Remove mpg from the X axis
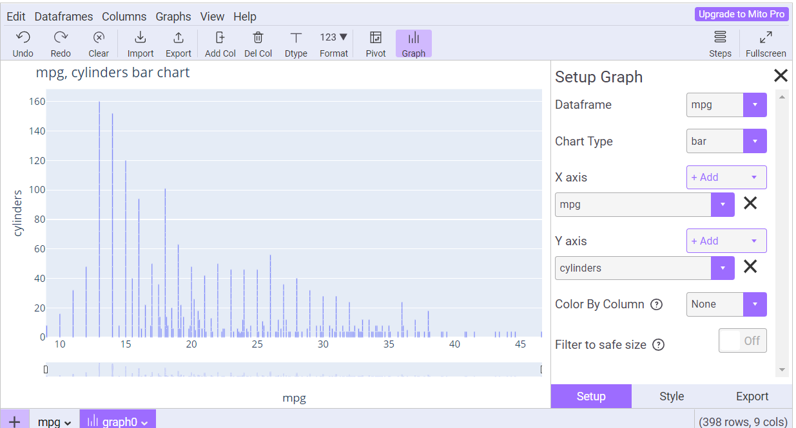The image size is (796, 428). coord(750,204)
